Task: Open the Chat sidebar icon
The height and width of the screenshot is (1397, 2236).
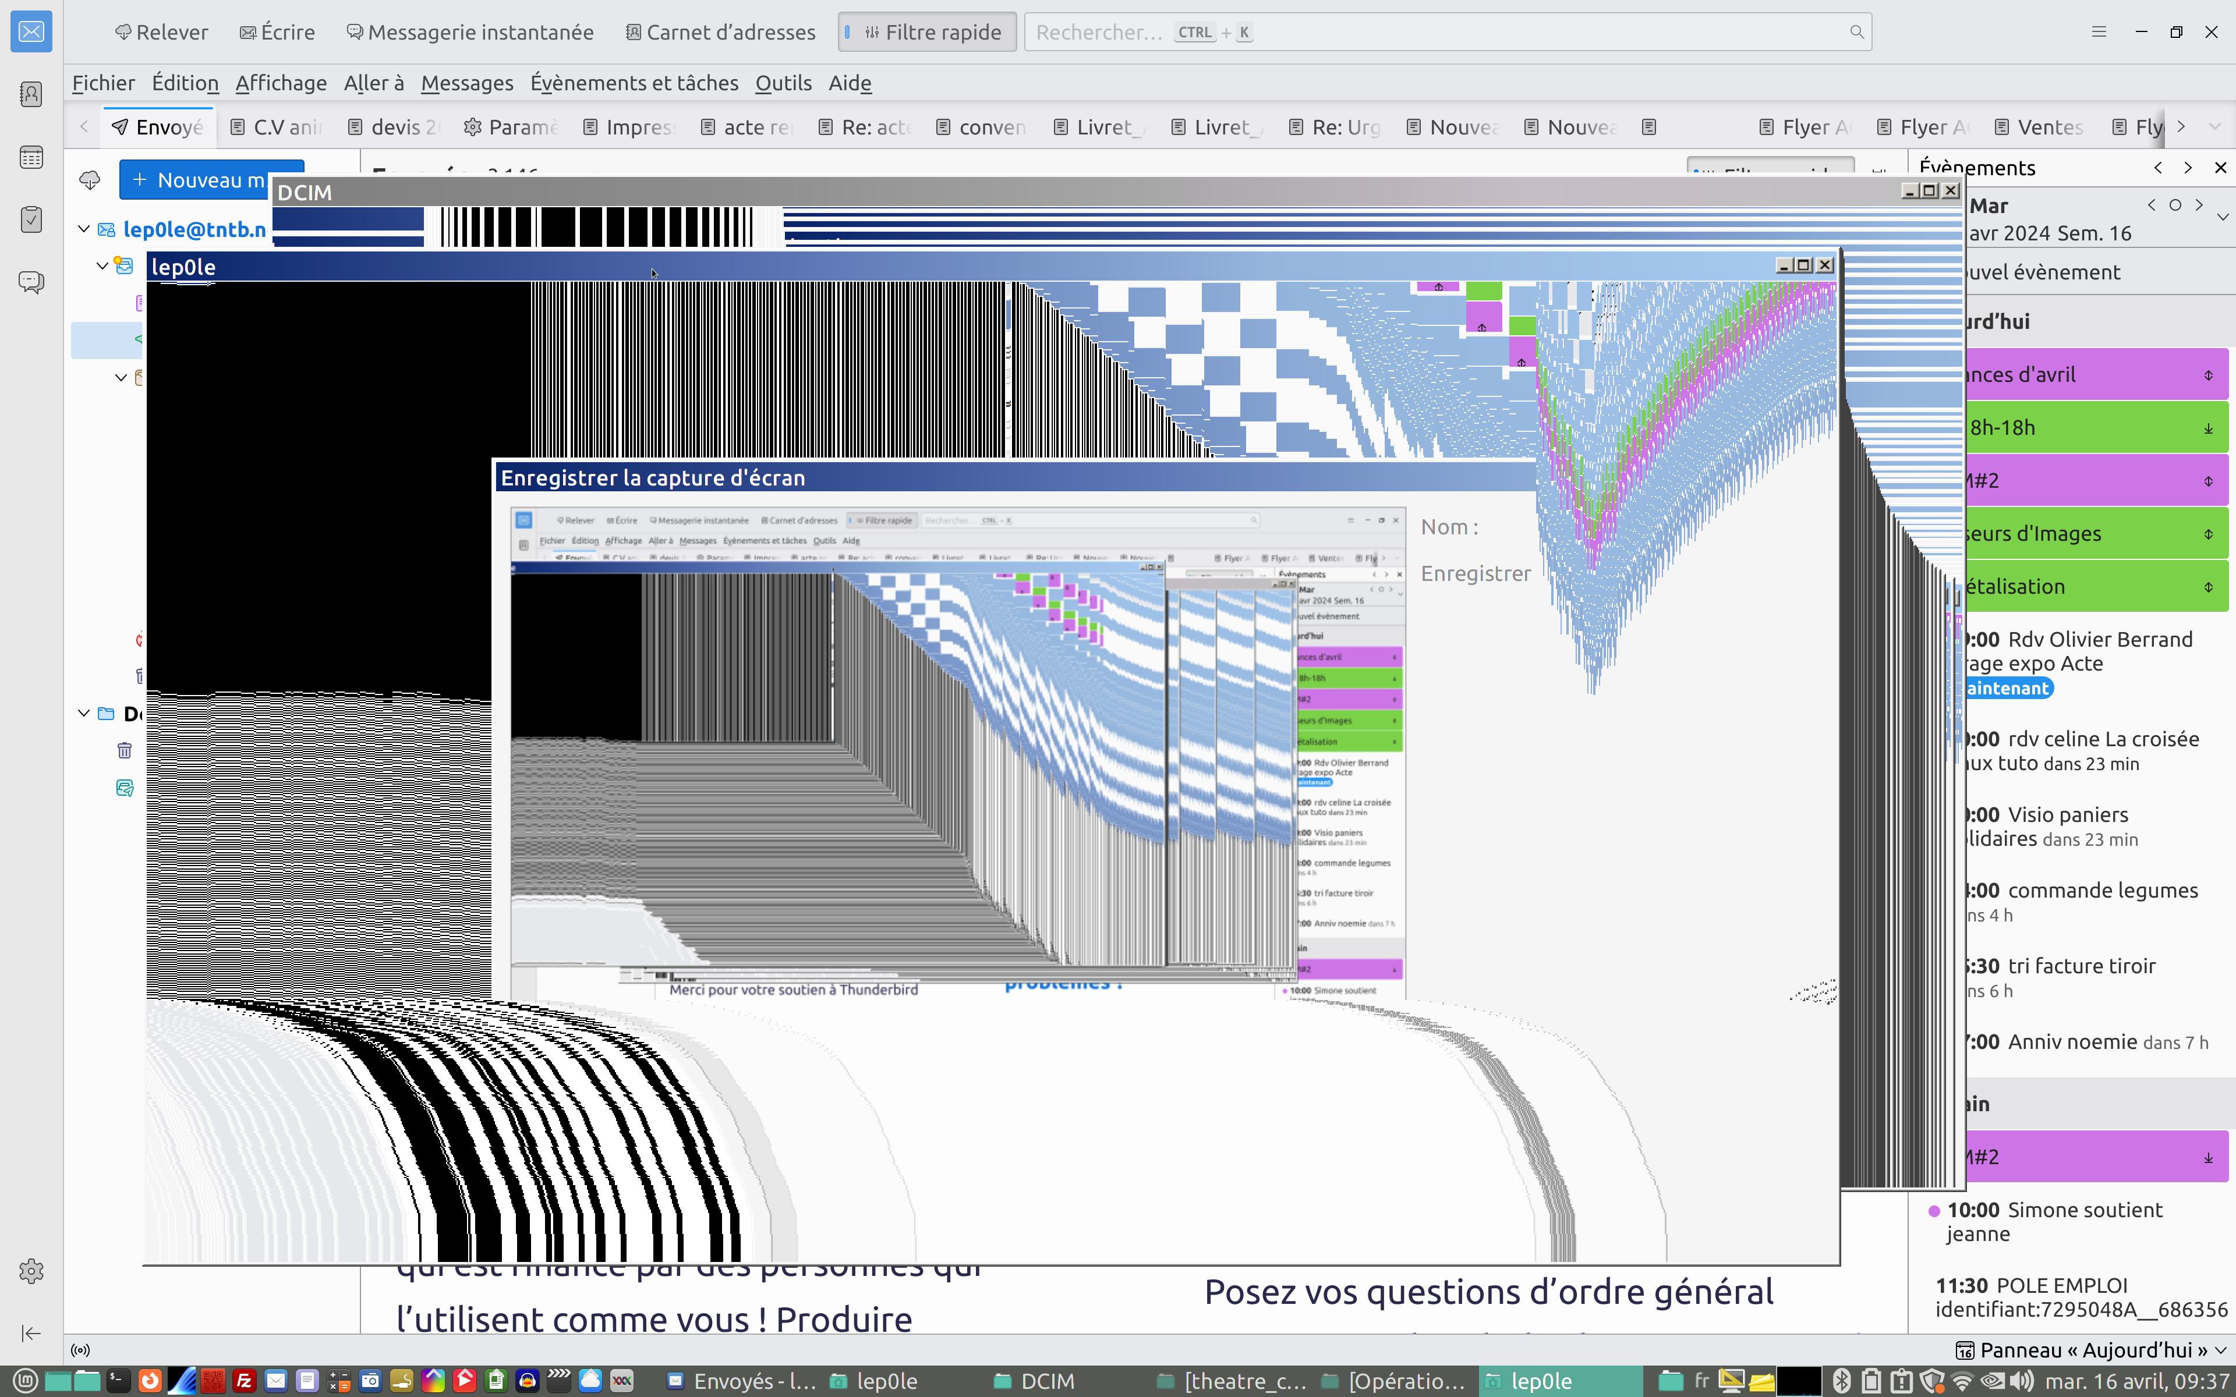Action: point(31,282)
